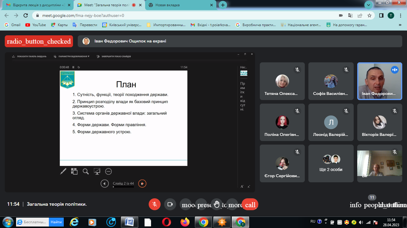This screenshot has width=407, height=228.
Task: Open the Chrome tab search chevron
Action: pyautogui.click(x=369, y=5)
